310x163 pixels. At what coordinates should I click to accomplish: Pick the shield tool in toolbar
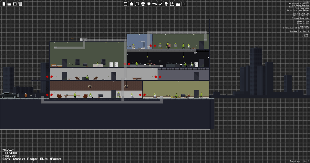point(149,4)
